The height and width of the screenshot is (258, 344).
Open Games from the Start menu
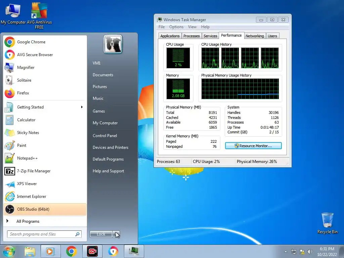pos(99,111)
